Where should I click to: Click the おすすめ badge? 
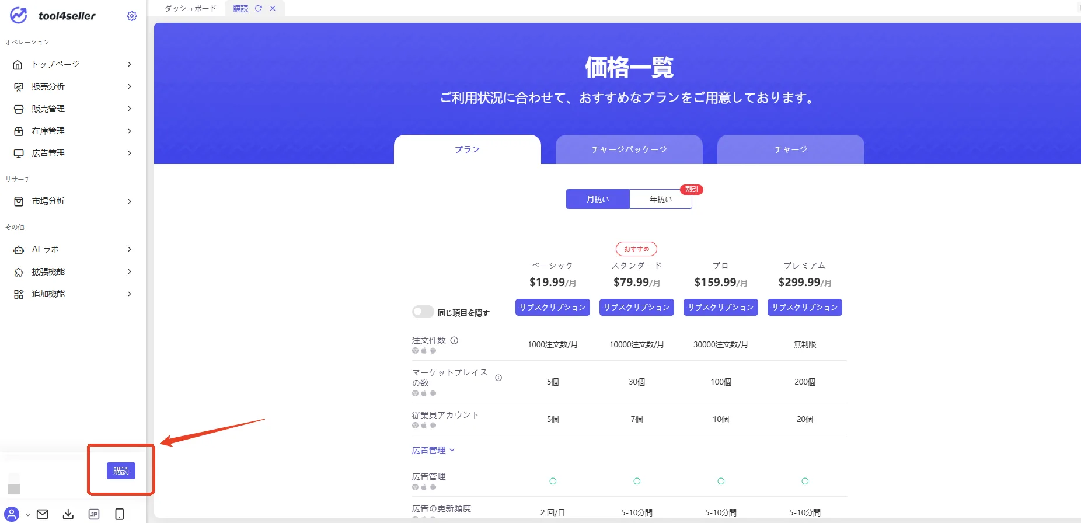pyautogui.click(x=637, y=249)
